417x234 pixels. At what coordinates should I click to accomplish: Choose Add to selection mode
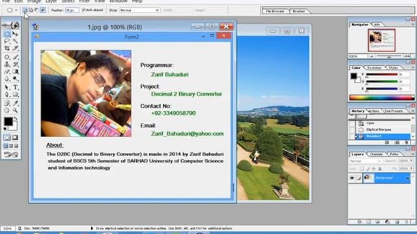coord(31,10)
